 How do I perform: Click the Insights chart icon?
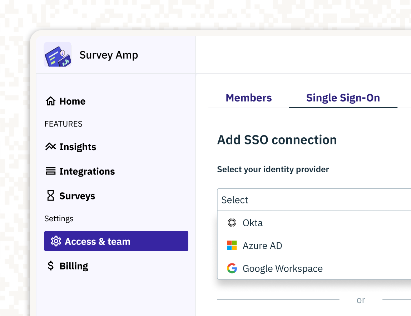point(50,147)
